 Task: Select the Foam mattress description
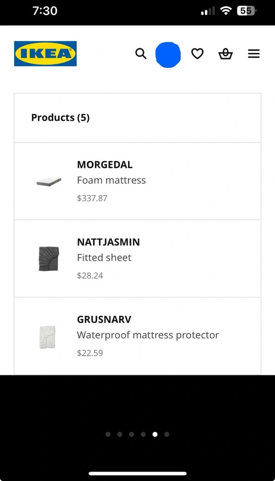tap(111, 180)
